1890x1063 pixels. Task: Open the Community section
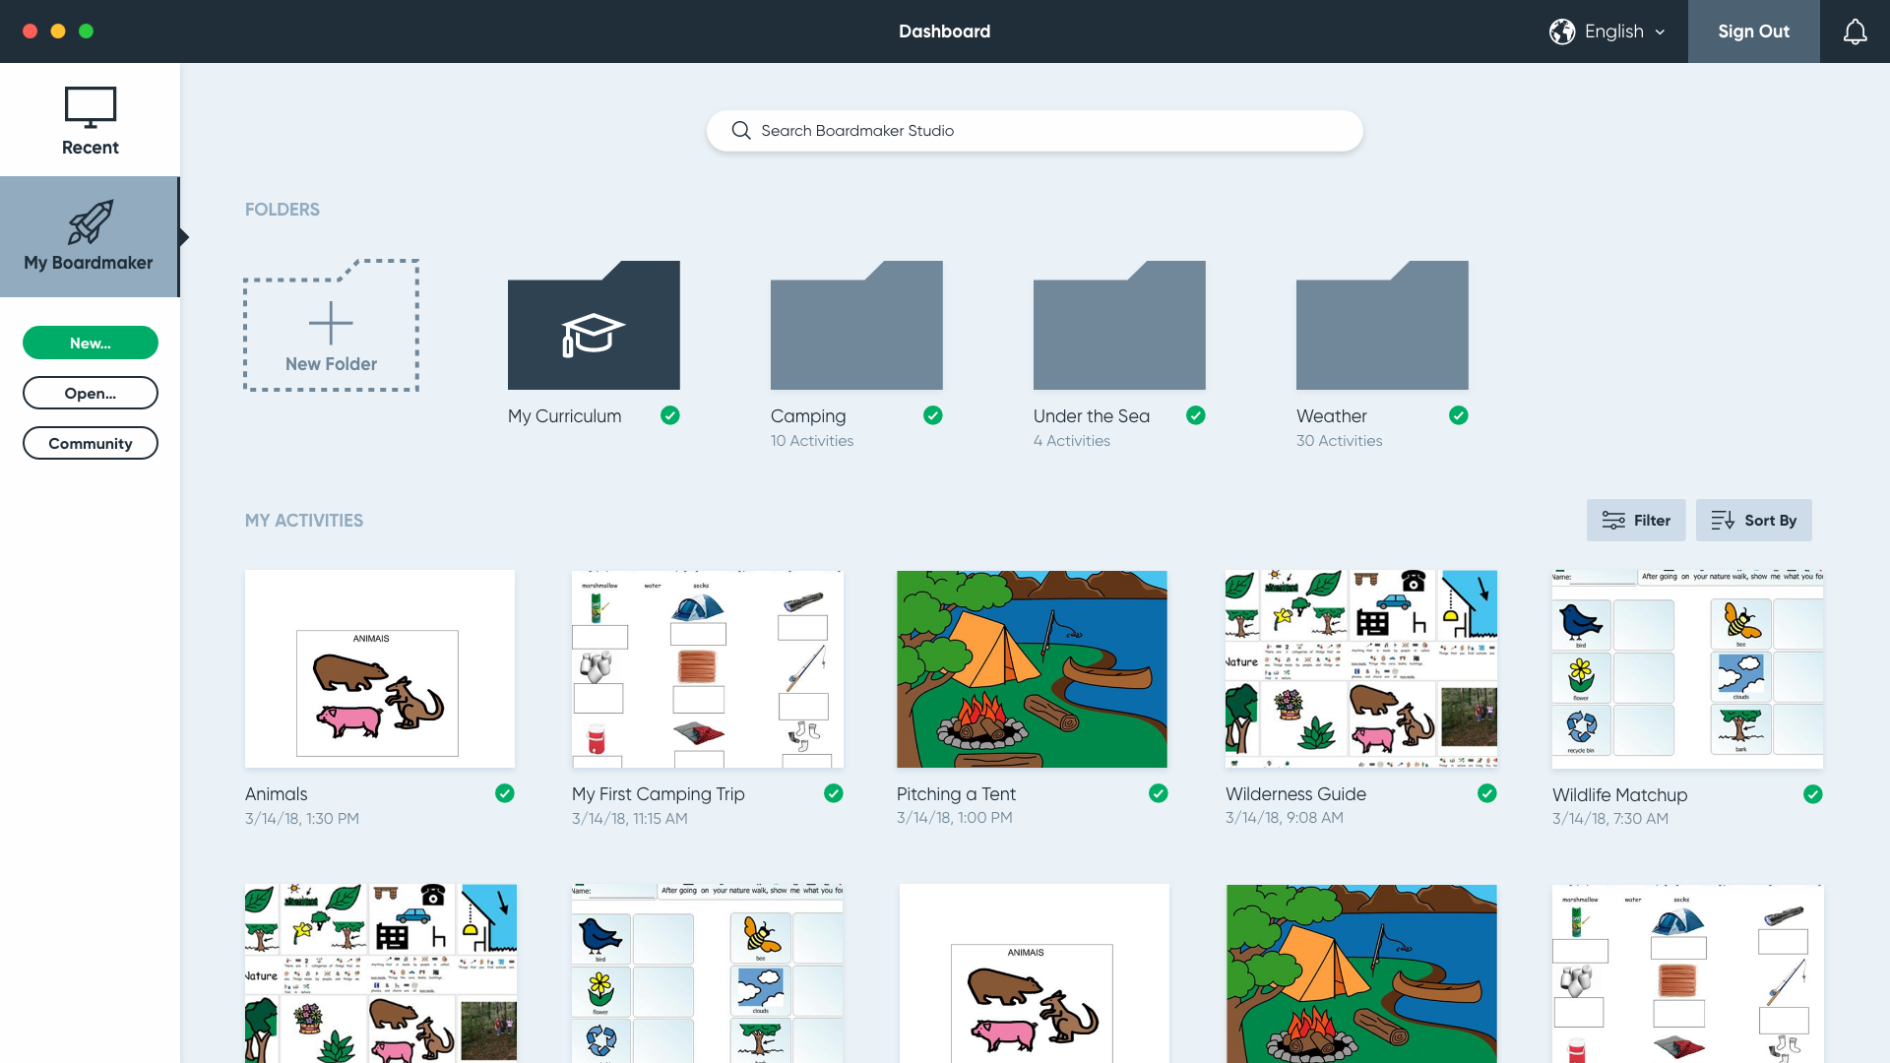(91, 443)
